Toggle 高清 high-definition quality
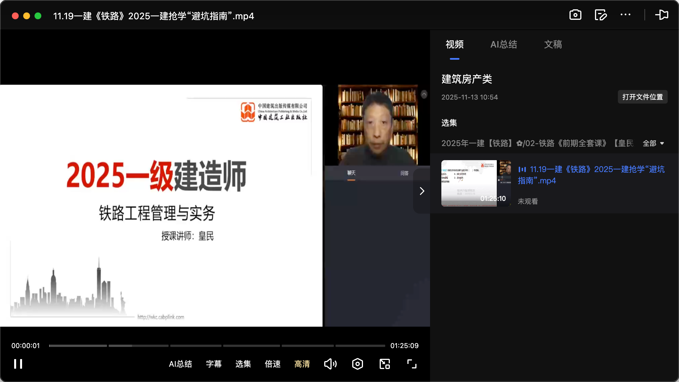 click(x=302, y=364)
